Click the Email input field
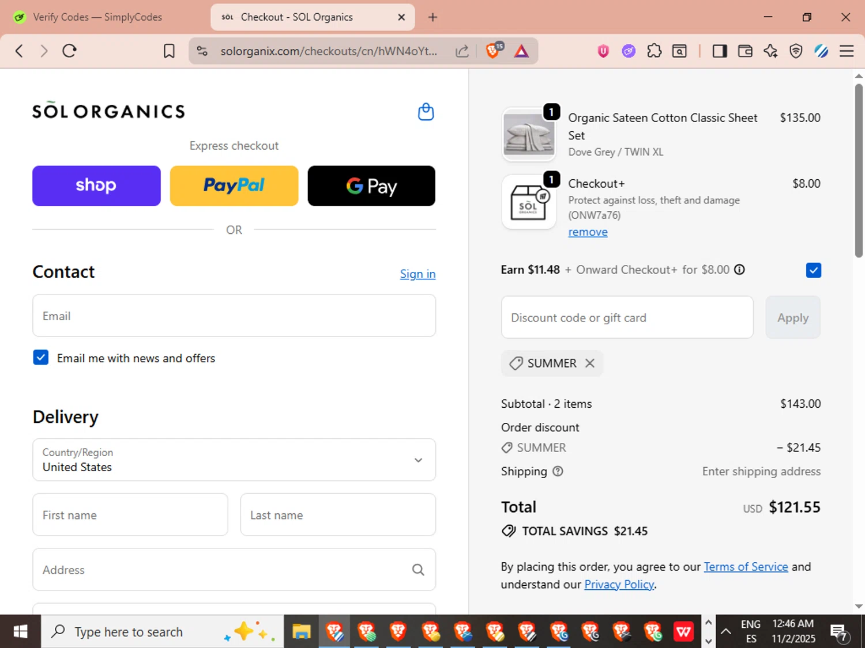Image resolution: width=865 pixels, height=648 pixels. tap(234, 316)
